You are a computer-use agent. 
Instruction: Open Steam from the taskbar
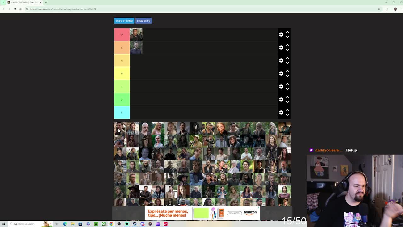[x=134, y=224]
